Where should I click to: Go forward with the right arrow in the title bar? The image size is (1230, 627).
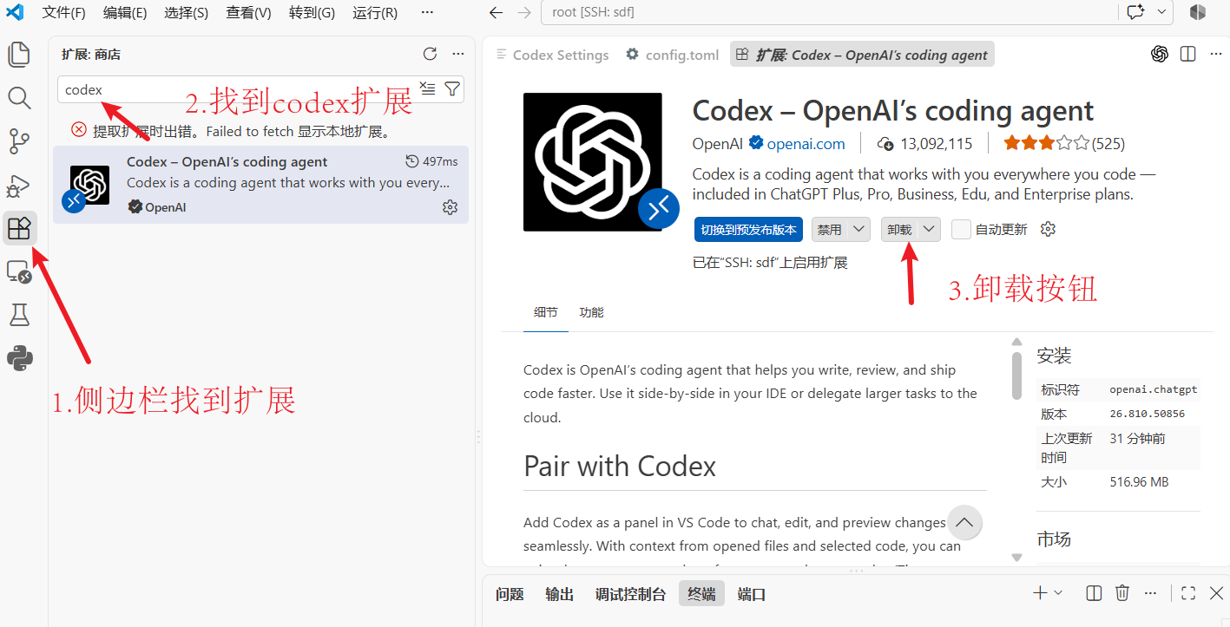click(x=523, y=12)
